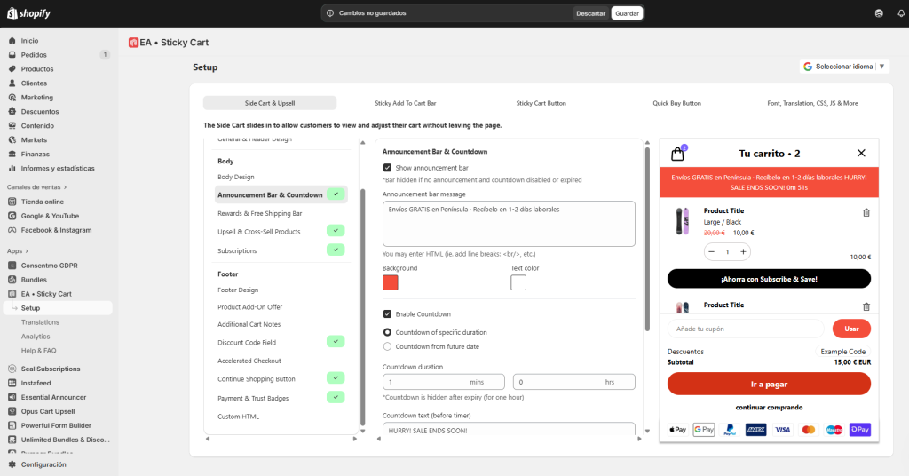
Task: Select Countdown from future date option
Action: tap(387, 346)
